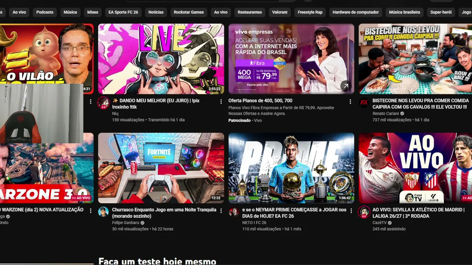Open Renato Cariani channel avatar icon
Screen dimensions: 472x265
(364, 103)
